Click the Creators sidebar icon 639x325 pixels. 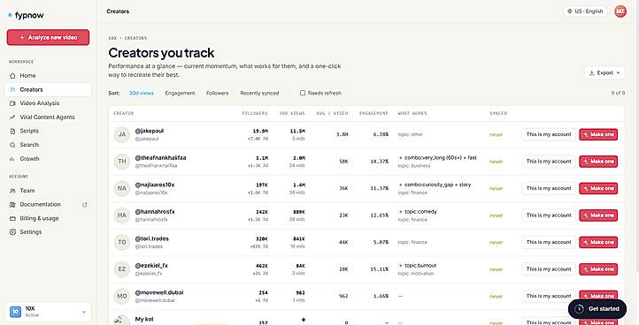pyautogui.click(x=12, y=89)
